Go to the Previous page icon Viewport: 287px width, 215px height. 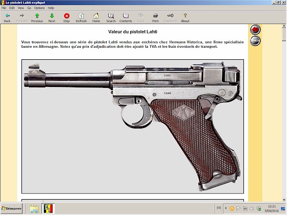tap(37, 16)
